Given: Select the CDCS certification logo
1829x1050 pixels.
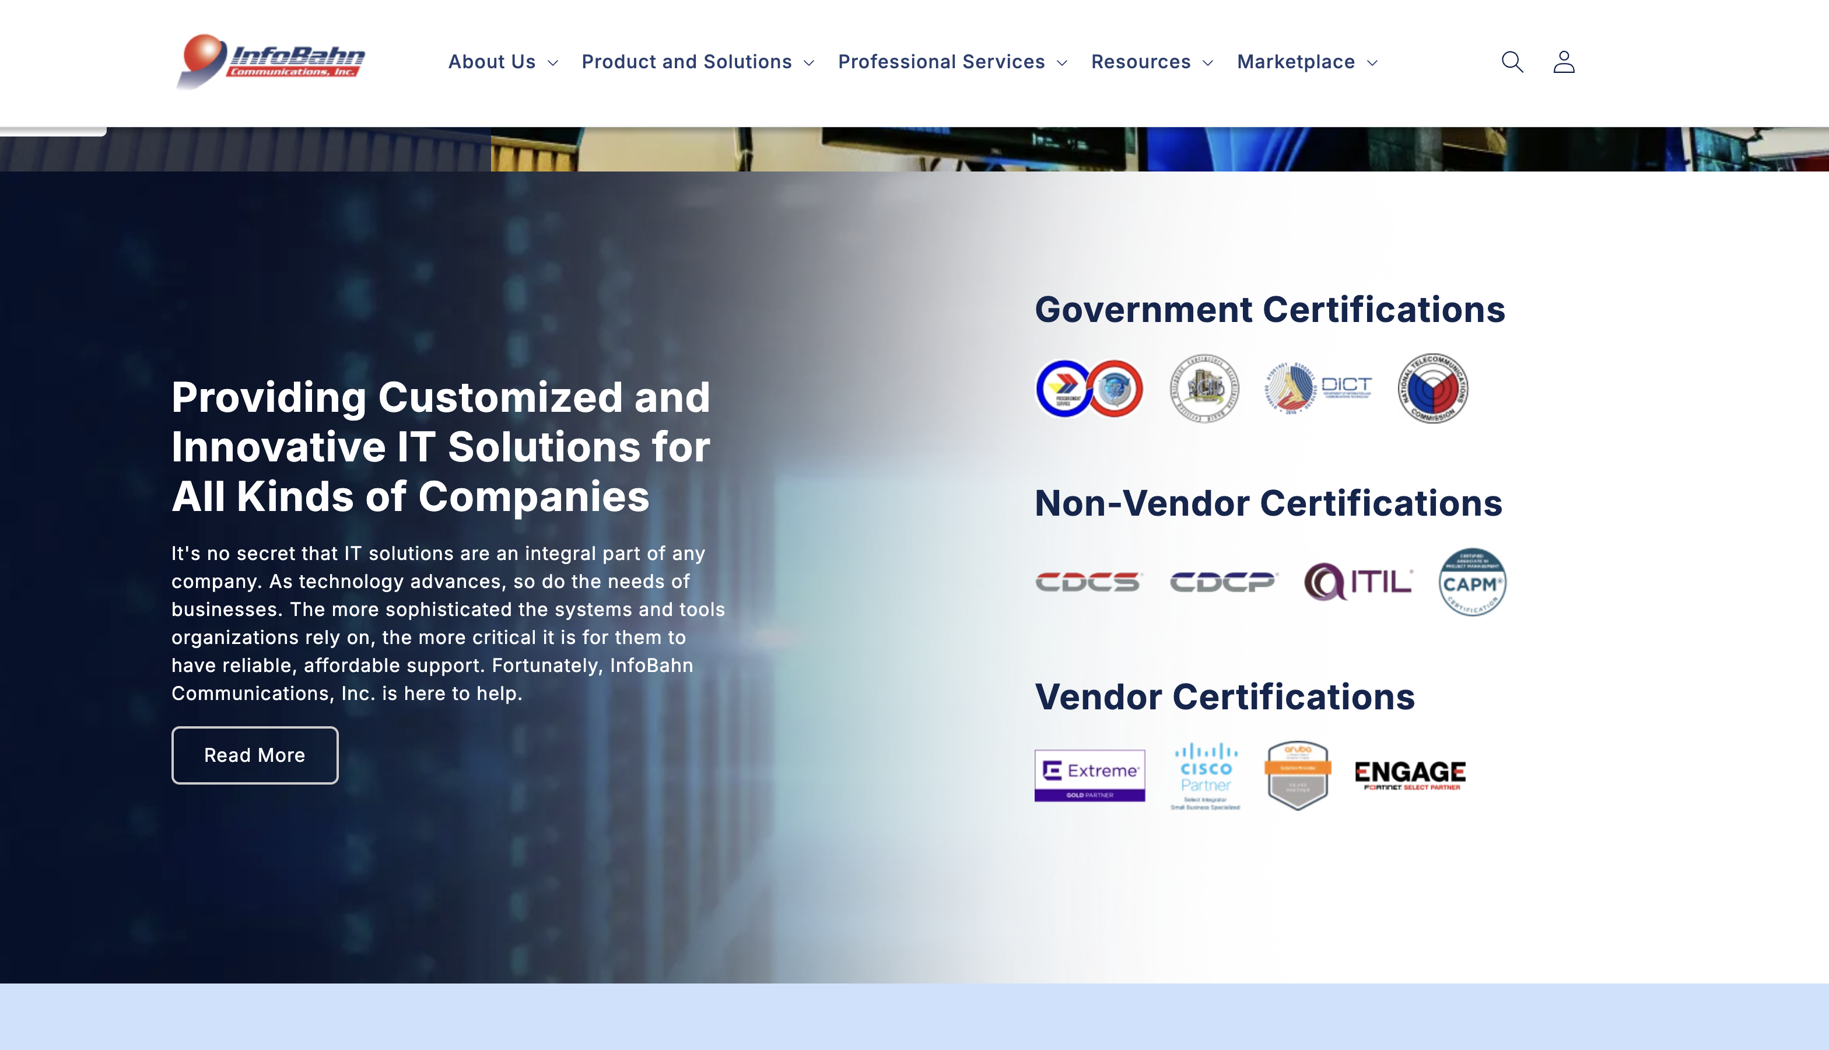Looking at the screenshot, I should [1089, 582].
